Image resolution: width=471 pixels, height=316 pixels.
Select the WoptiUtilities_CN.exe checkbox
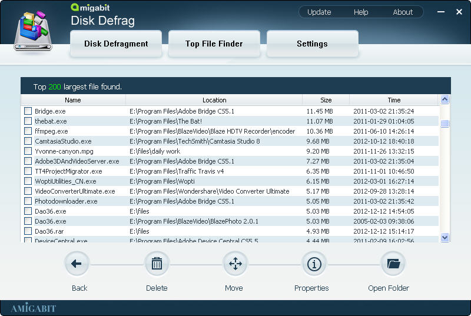[28, 181]
